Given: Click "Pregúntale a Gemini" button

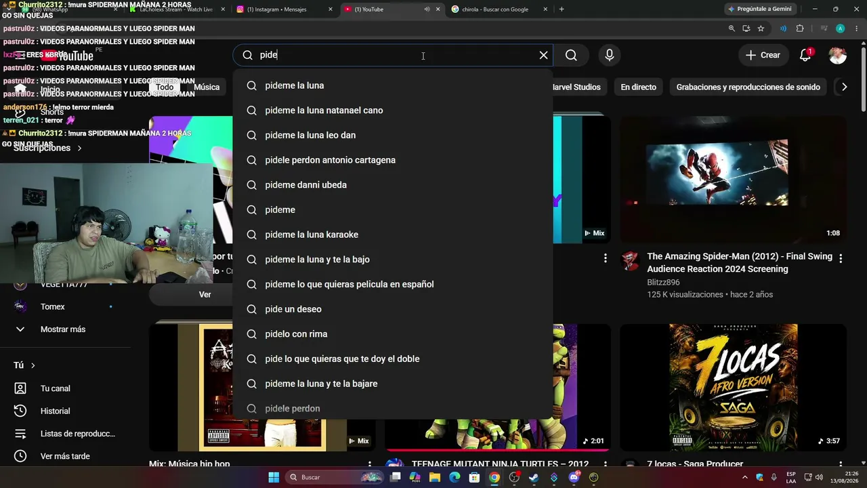Looking at the screenshot, I should click(759, 9).
